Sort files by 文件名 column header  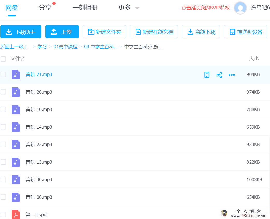[x=17, y=59]
